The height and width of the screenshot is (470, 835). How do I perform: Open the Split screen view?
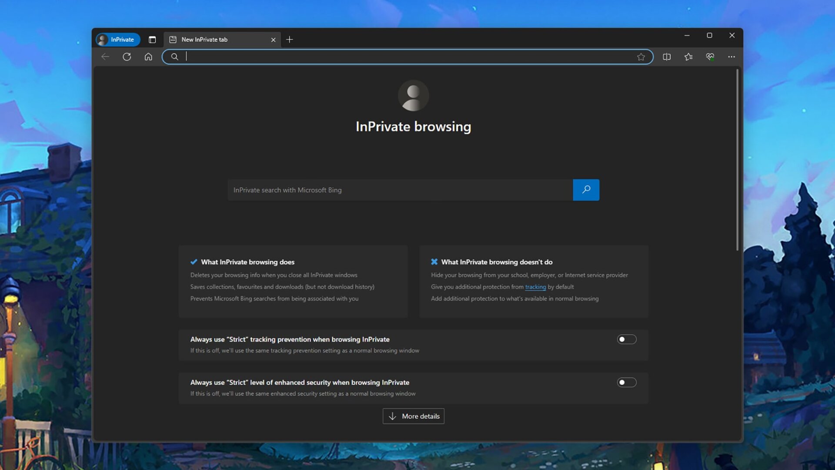point(667,57)
